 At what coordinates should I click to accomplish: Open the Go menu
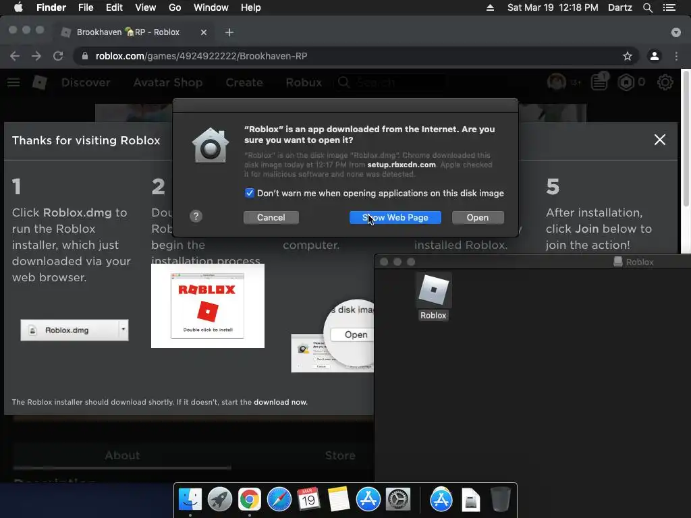click(x=175, y=7)
